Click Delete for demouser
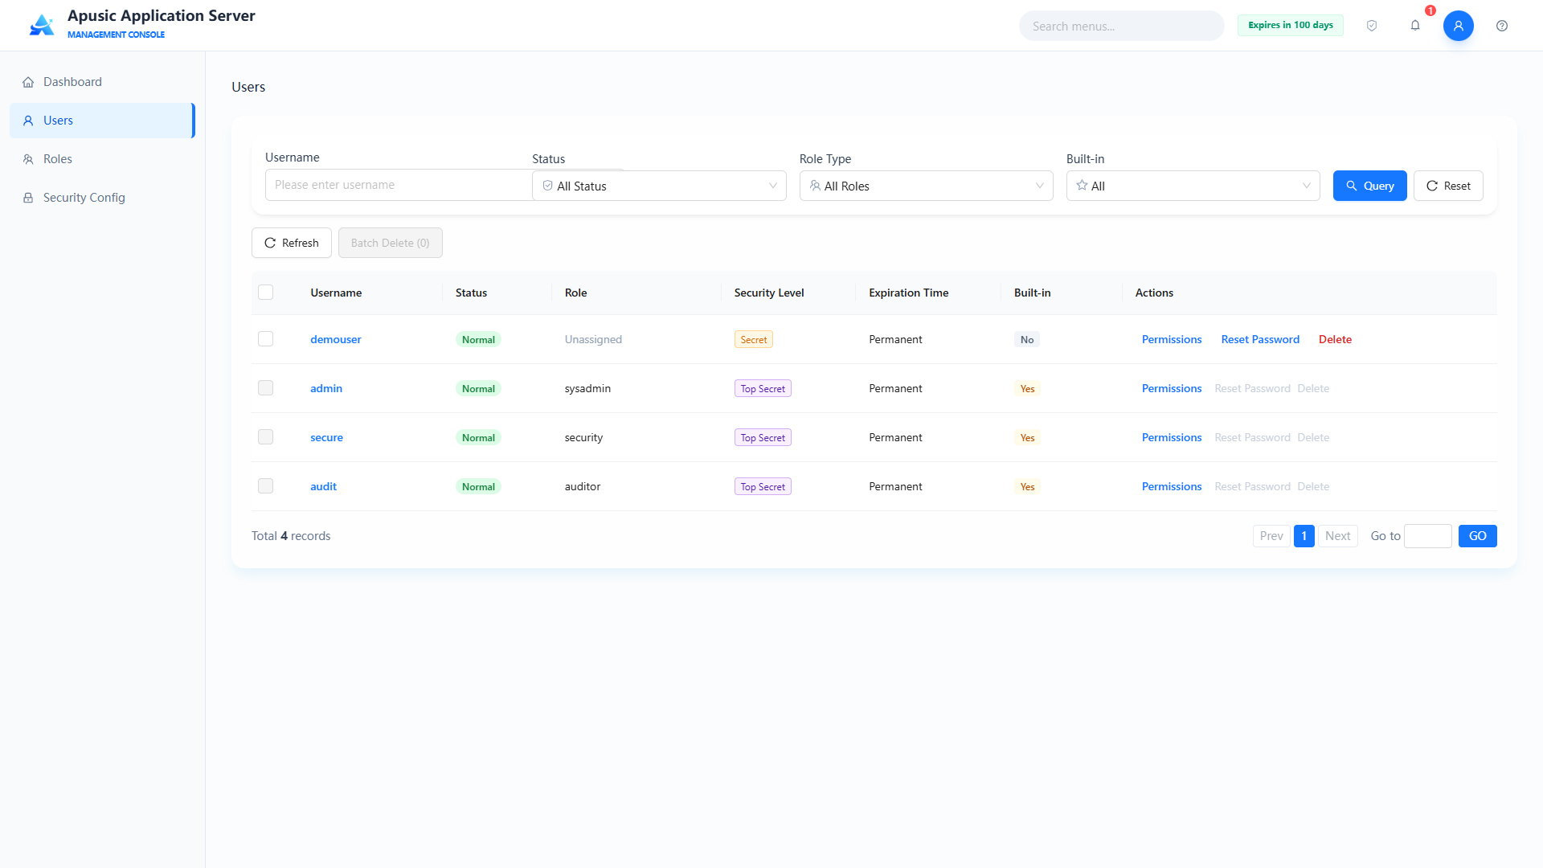1543x868 pixels. pyautogui.click(x=1335, y=339)
